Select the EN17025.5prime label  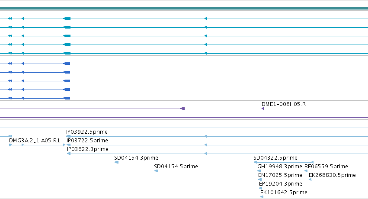coord(280,175)
